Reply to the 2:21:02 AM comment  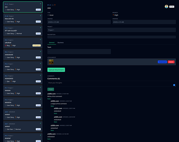(x=49, y=139)
